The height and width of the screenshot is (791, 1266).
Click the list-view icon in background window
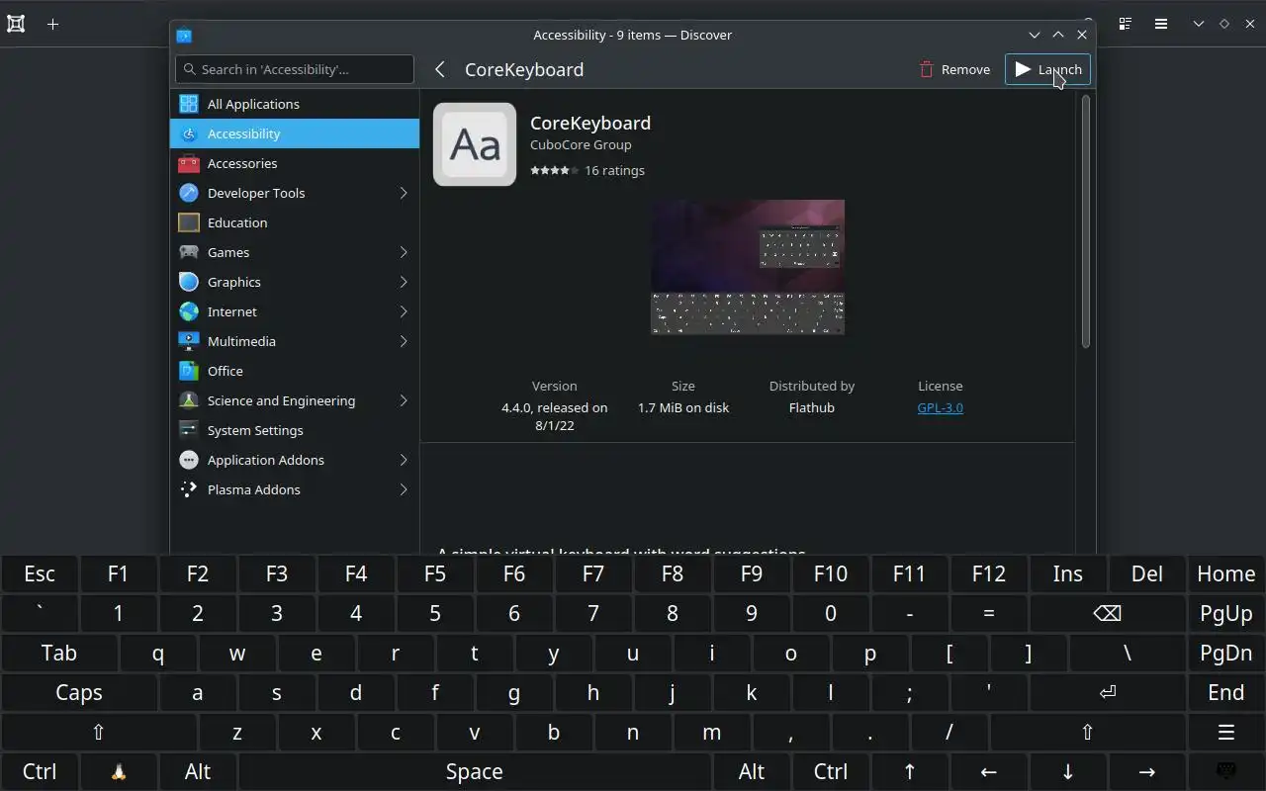pos(1125,24)
